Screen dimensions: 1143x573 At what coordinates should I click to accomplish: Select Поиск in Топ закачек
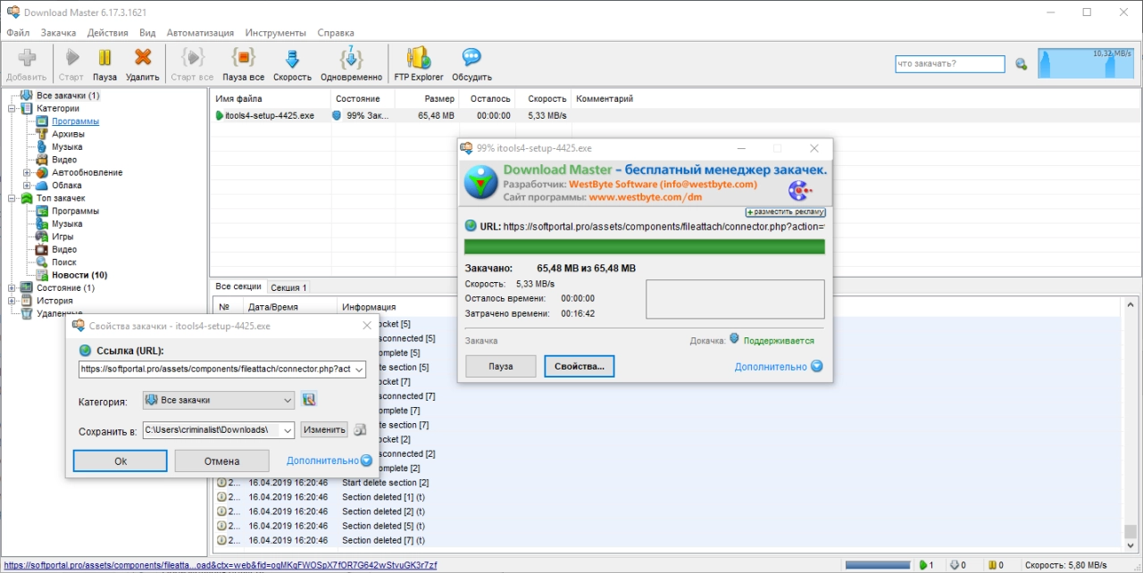63,262
